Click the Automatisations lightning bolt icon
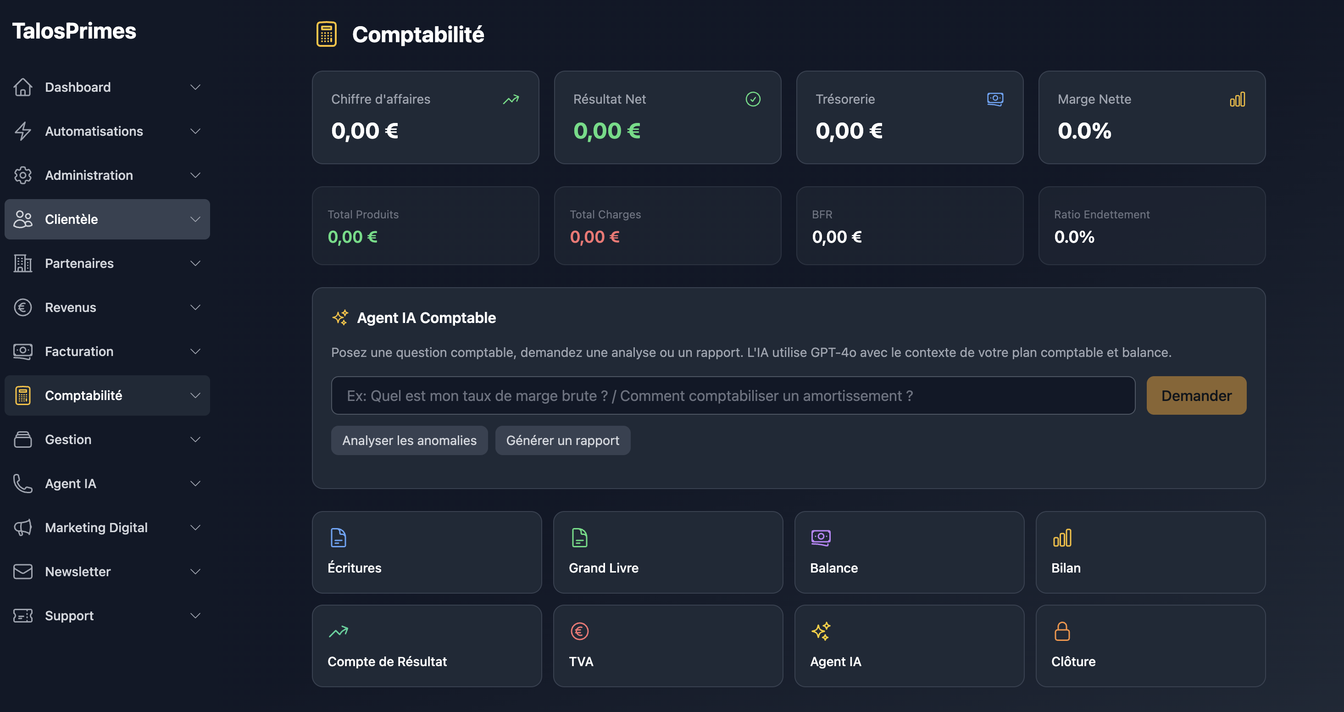The width and height of the screenshot is (1344, 712). click(22, 131)
